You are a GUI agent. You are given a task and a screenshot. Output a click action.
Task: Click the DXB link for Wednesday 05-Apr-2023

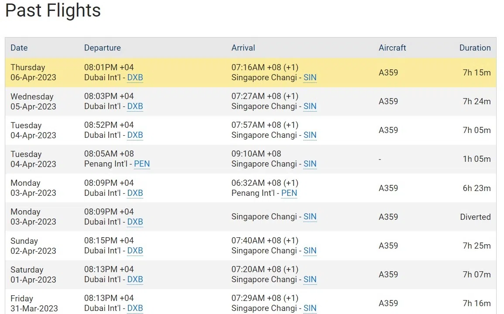135,106
